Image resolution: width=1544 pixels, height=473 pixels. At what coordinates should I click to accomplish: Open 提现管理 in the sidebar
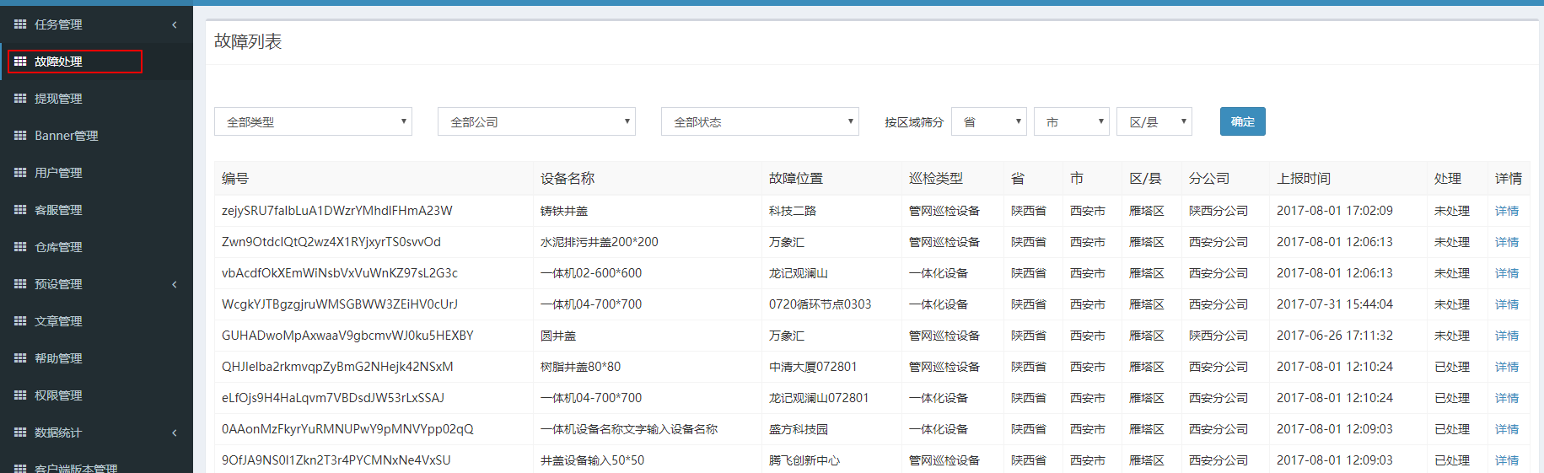pyautogui.click(x=58, y=99)
